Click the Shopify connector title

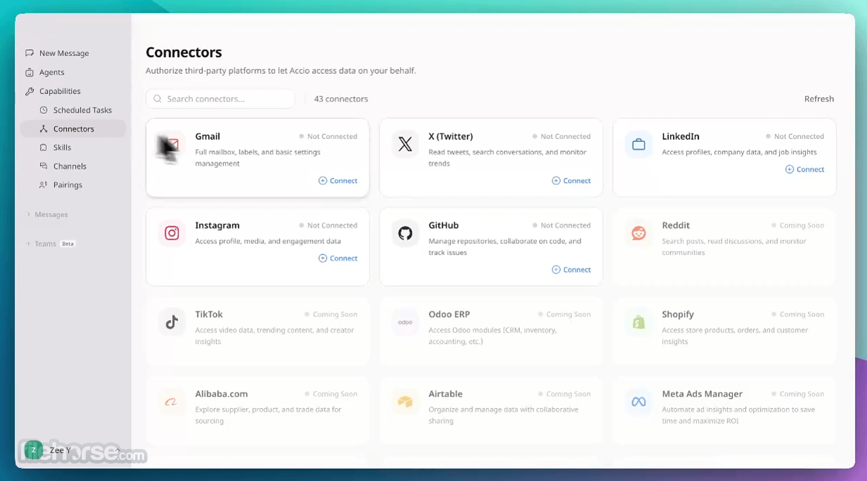678,314
